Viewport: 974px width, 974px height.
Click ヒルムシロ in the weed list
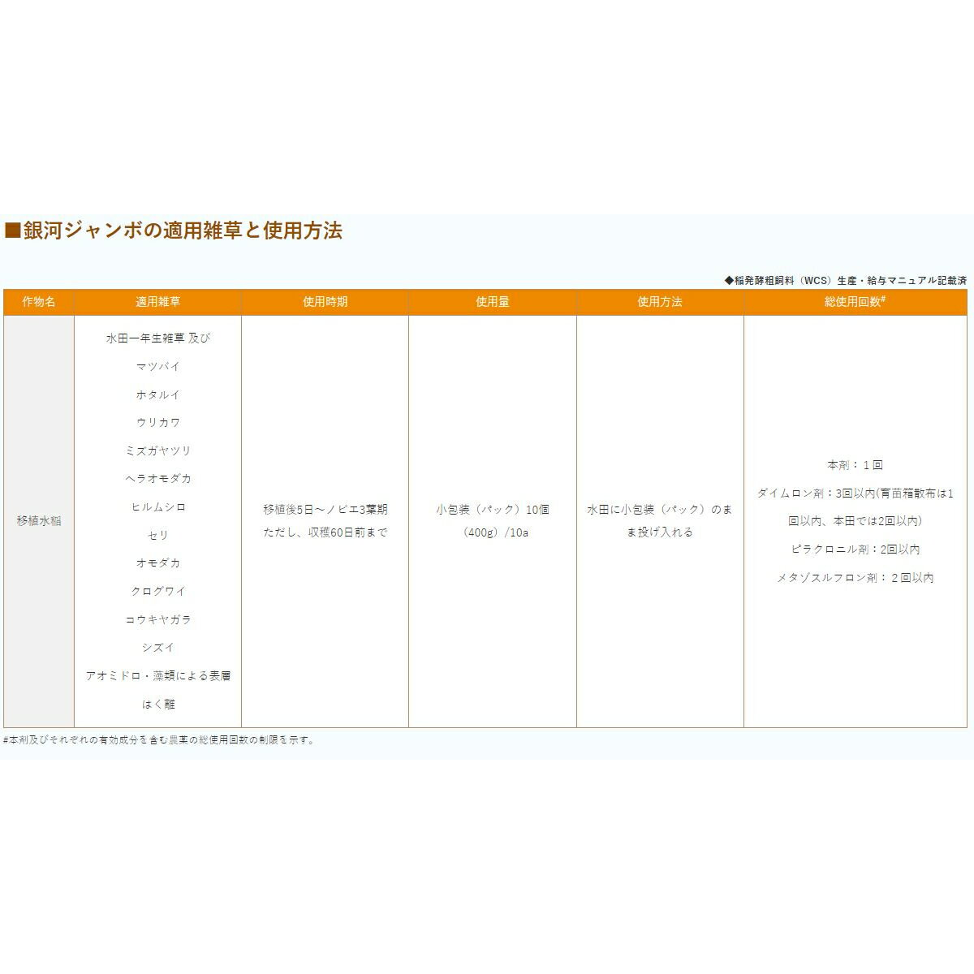(158, 506)
